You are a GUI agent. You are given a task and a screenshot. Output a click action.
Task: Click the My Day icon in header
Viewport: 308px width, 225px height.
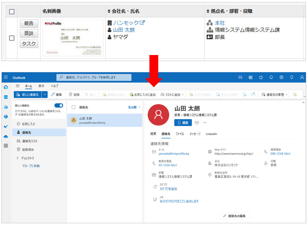(261, 77)
